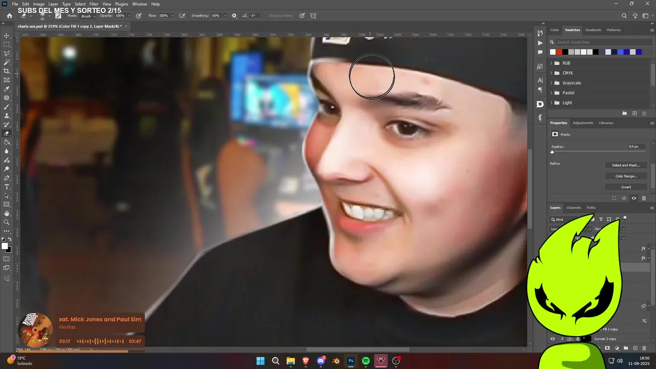656x369 pixels.
Task: Open the Flow value dropdown
Action: click(x=172, y=16)
